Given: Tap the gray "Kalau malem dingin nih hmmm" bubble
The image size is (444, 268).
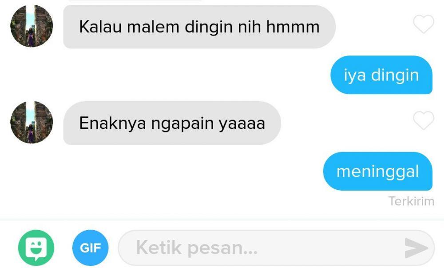Looking at the screenshot, I should pyautogui.click(x=199, y=27).
